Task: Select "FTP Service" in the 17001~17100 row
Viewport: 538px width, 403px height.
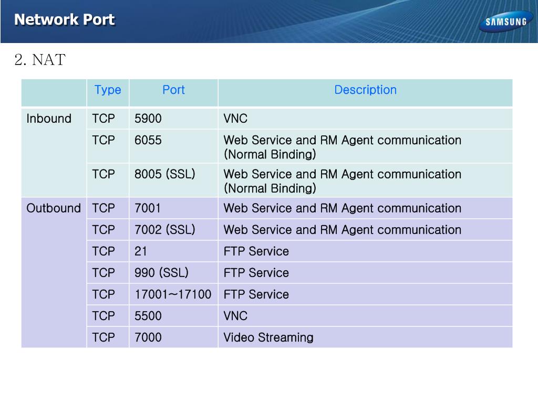Action: [256, 294]
